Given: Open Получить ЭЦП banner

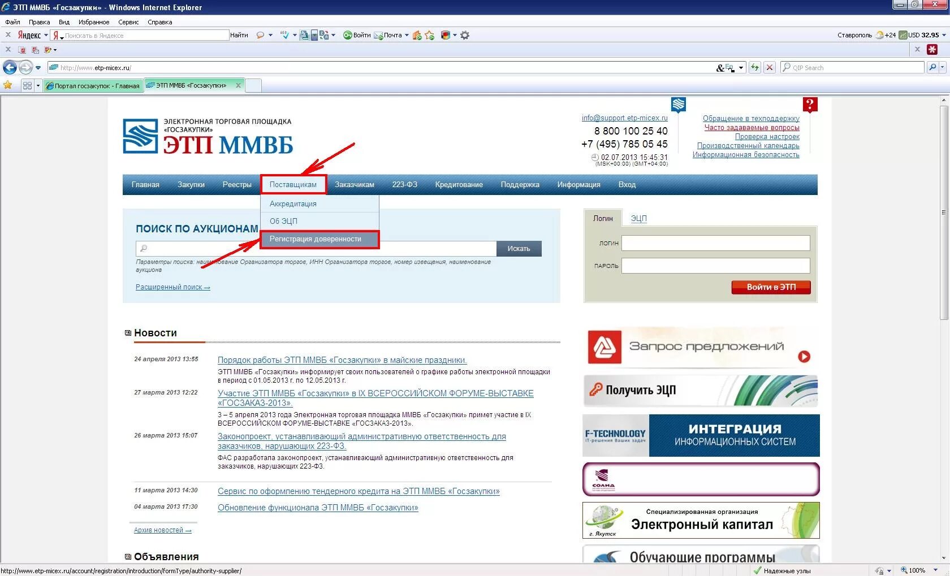Looking at the screenshot, I should click(x=701, y=390).
